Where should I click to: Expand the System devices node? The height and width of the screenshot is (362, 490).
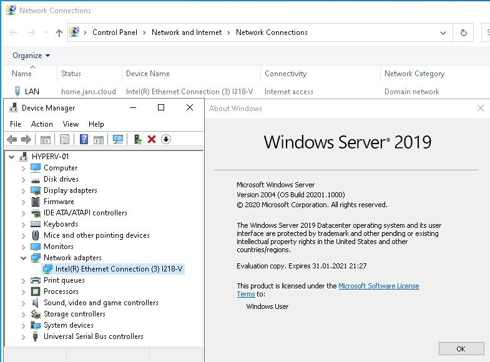pyautogui.click(x=24, y=325)
